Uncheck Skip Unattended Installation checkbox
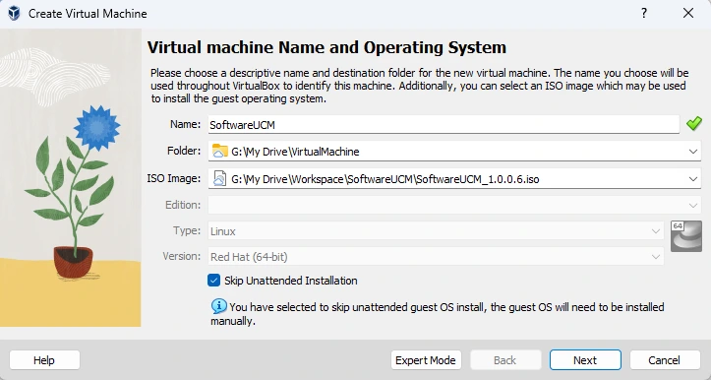711x380 pixels. coord(214,281)
